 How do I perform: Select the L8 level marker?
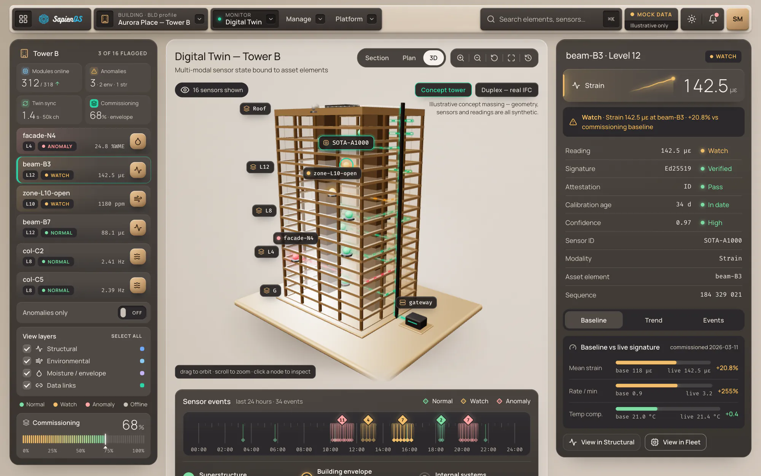point(264,211)
